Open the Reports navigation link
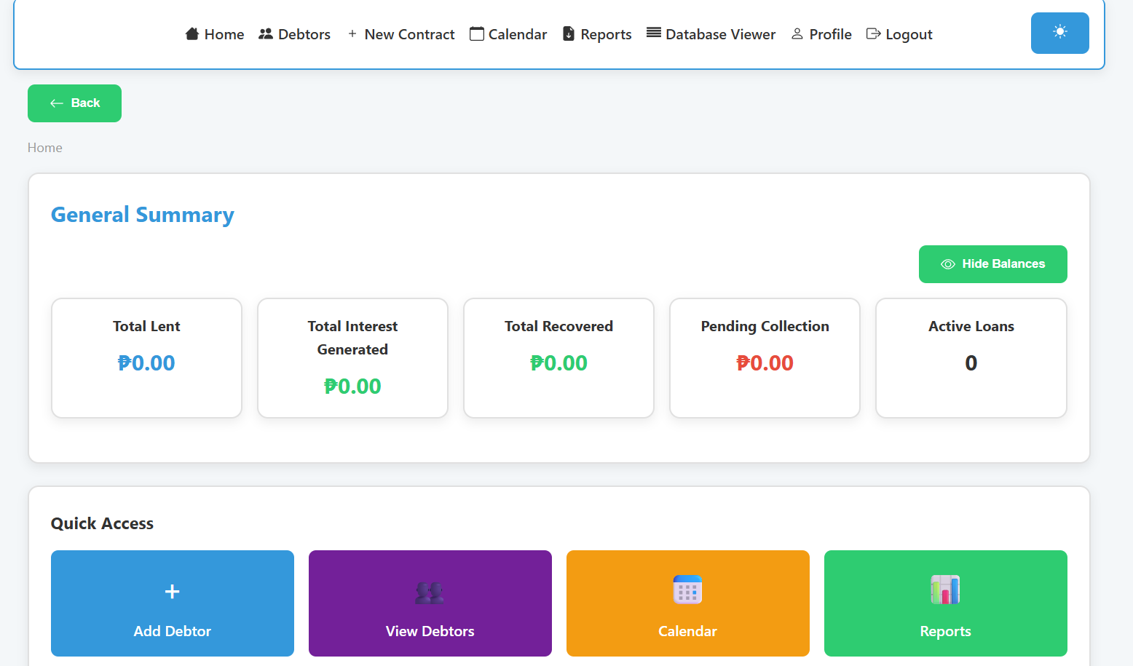Viewport: 1133px width, 666px height. pos(597,34)
